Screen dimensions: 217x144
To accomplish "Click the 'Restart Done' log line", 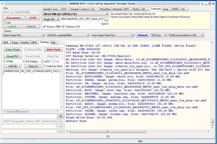I will pos(76,121).
